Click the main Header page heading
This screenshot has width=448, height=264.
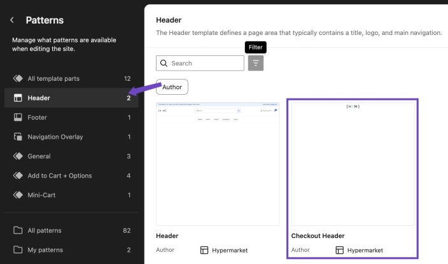tap(169, 20)
